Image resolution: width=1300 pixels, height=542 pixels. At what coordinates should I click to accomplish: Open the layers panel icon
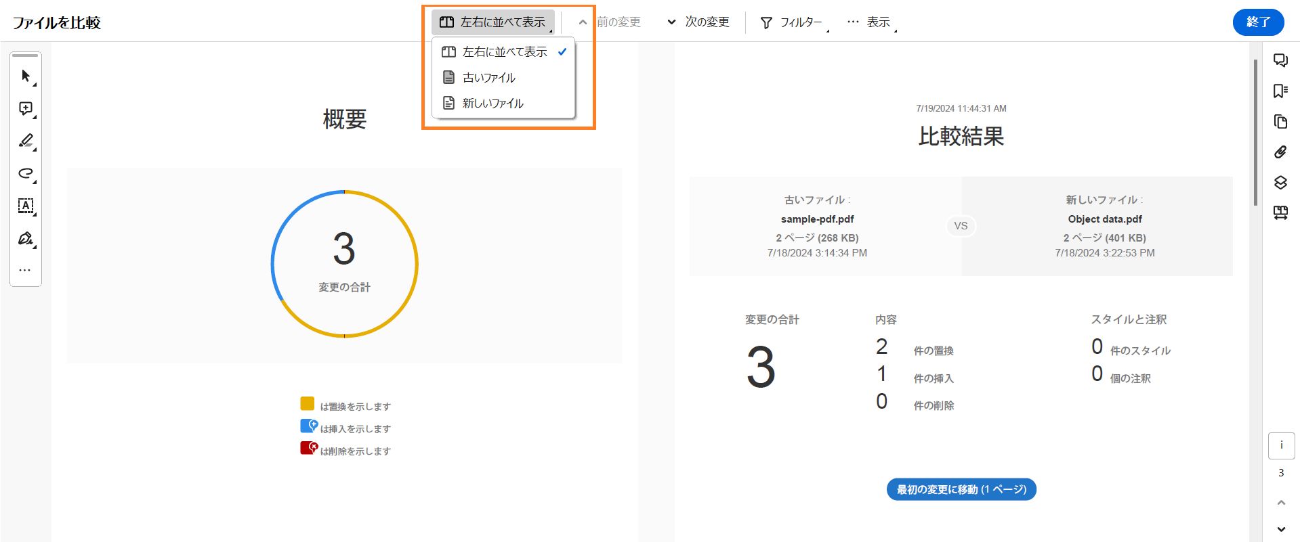tap(1280, 182)
